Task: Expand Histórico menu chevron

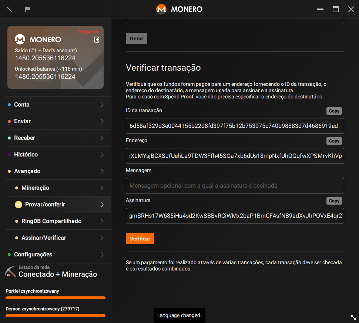Action: [x=102, y=155]
